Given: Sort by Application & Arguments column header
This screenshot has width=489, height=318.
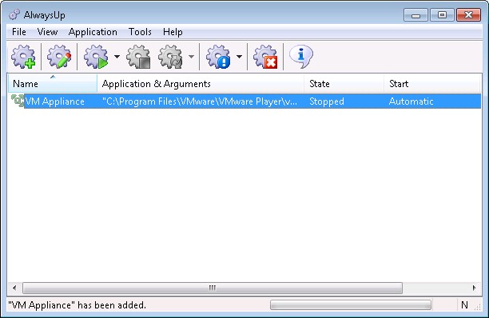Looking at the screenshot, I should [201, 84].
